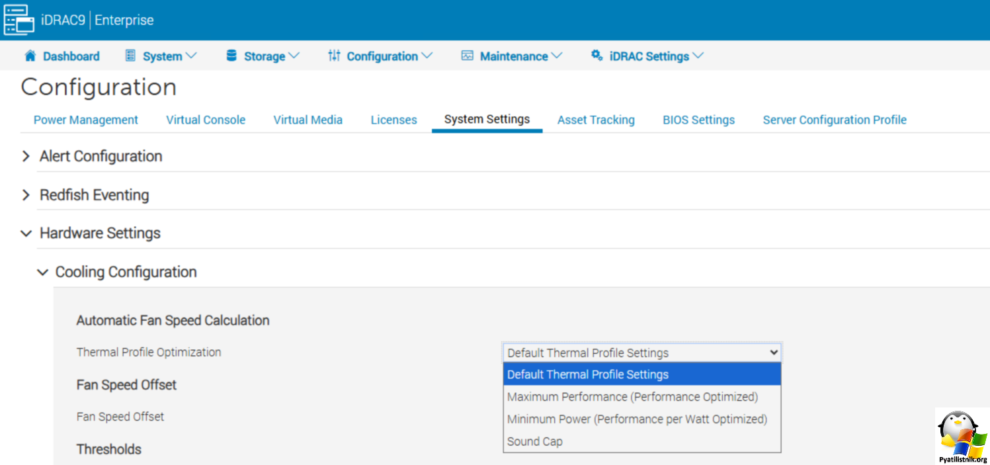Select the System Settings tab
Viewport: 990px width, 465px height.
pos(487,120)
